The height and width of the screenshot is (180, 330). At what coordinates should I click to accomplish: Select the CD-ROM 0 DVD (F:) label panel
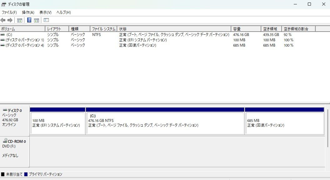point(14,152)
